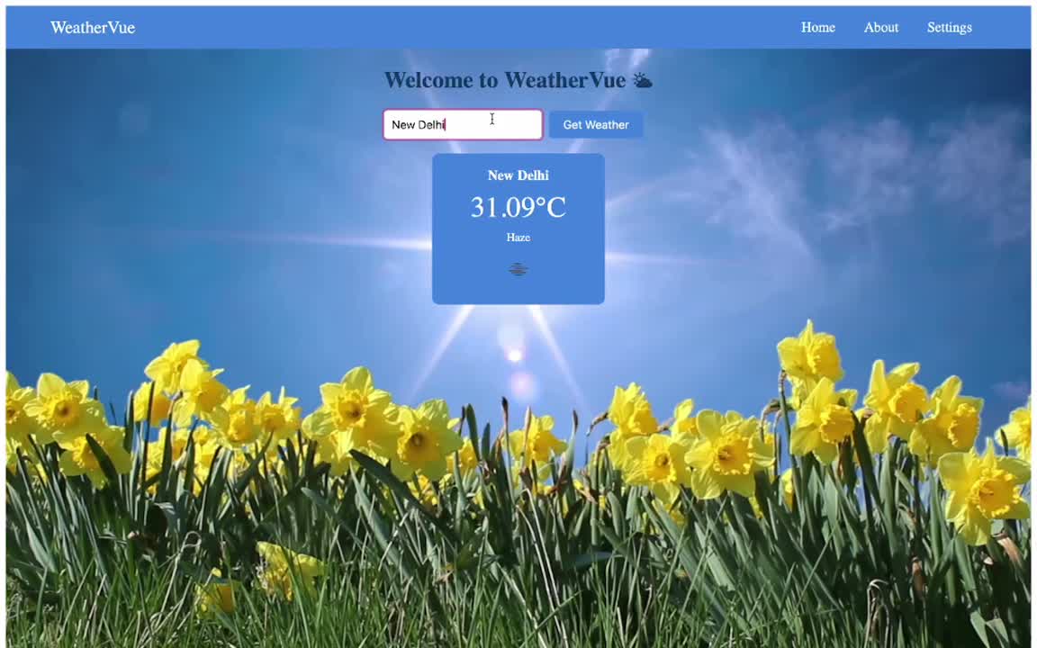
Task: Open Settings from the navbar
Action: [x=949, y=27]
